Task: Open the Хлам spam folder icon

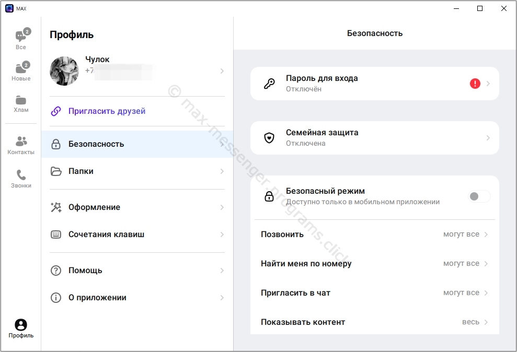Action: (20, 102)
